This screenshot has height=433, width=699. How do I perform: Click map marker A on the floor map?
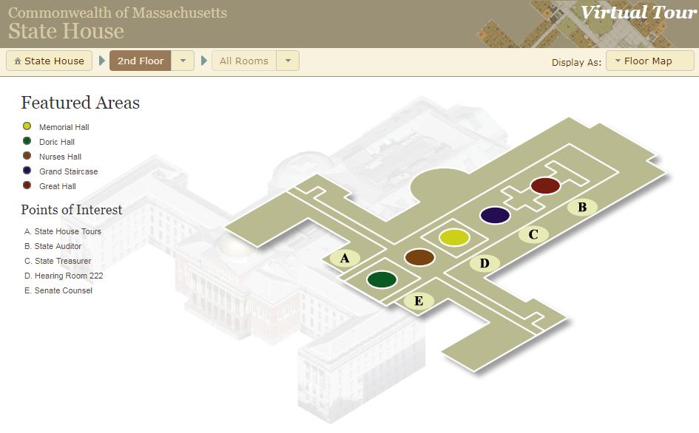[x=345, y=259]
